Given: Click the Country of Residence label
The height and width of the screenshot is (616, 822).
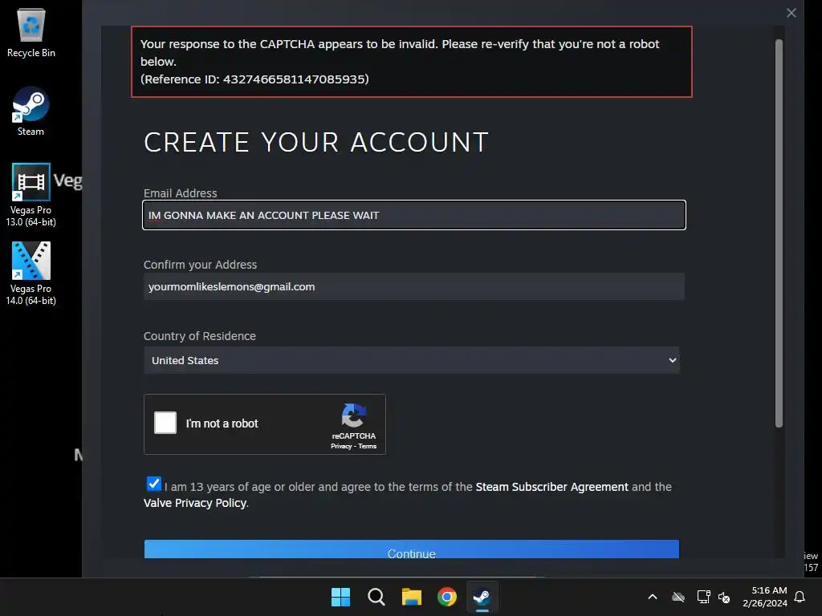Looking at the screenshot, I should coord(200,336).
